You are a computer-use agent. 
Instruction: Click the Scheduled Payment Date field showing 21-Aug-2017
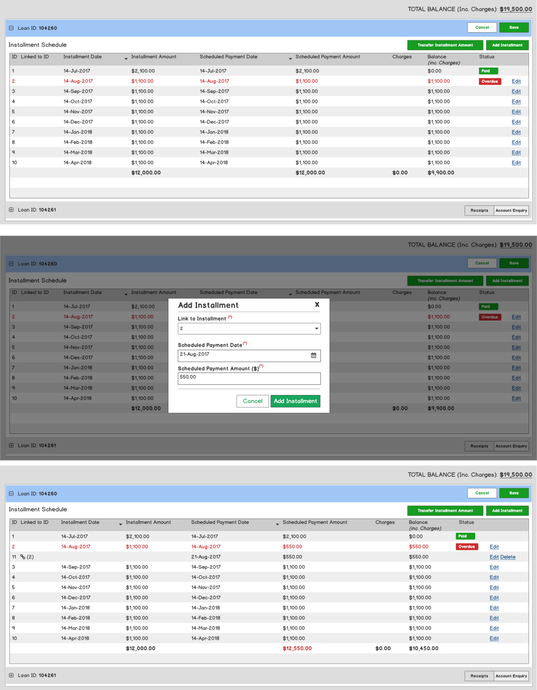click(x=249, y=356)
